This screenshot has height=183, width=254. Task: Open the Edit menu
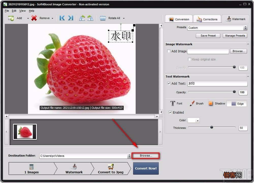[x=14, y=11]
